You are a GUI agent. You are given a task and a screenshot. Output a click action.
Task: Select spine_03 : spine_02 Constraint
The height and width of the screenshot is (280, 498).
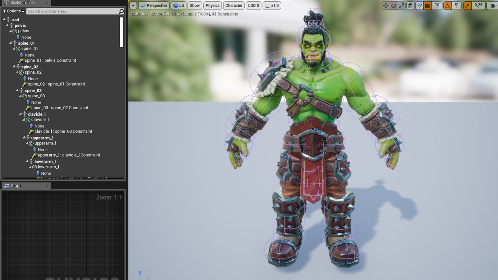[x=57, y=108]
